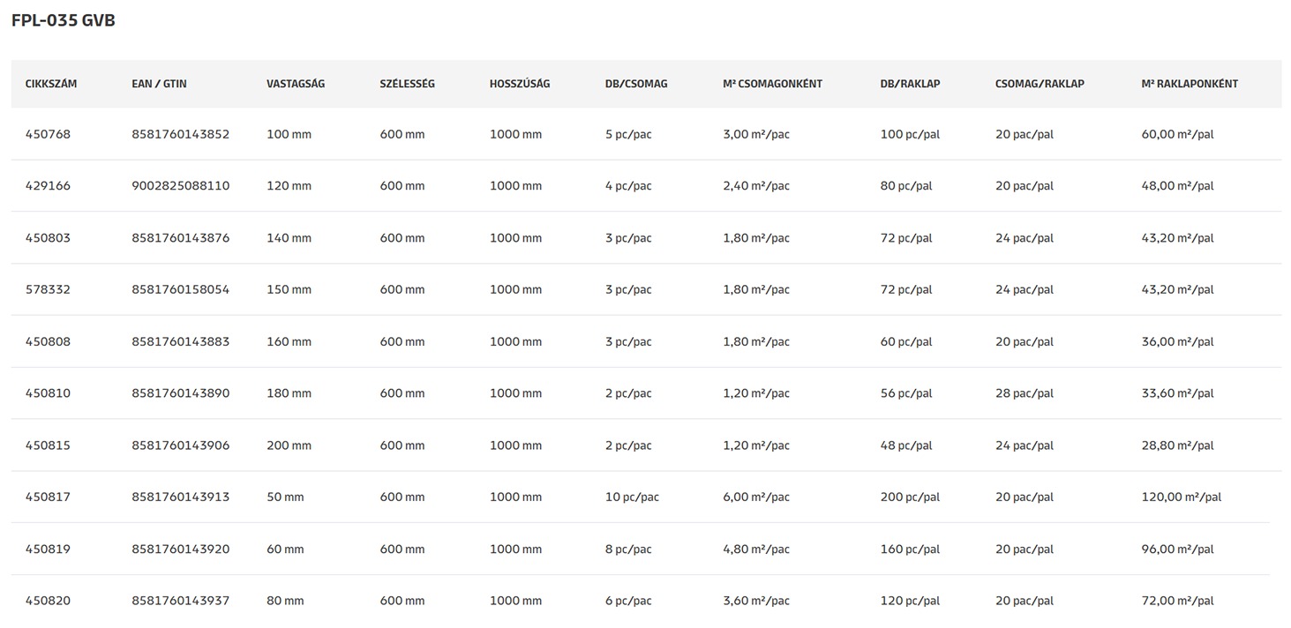Click the CIKKSZÁM column header

(51, 84)
